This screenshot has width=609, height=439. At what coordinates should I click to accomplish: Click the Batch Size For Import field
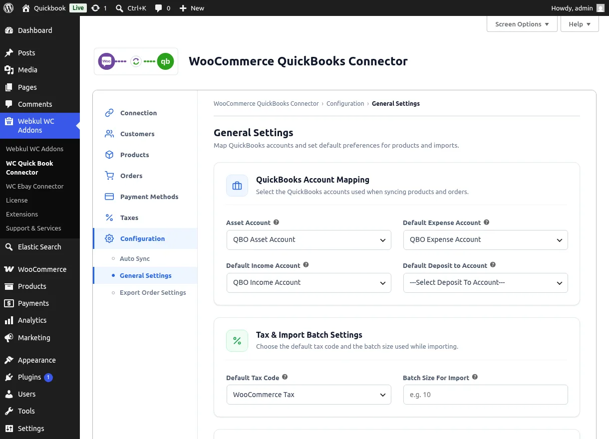click(x=486, y=395)
